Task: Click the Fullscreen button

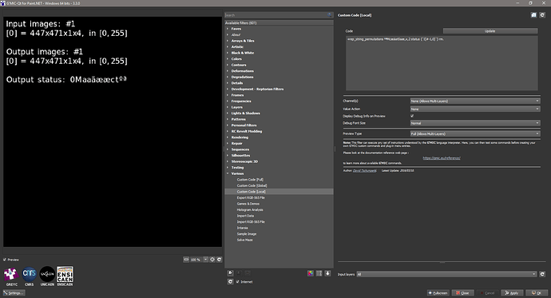Action: tap(438, 292)
